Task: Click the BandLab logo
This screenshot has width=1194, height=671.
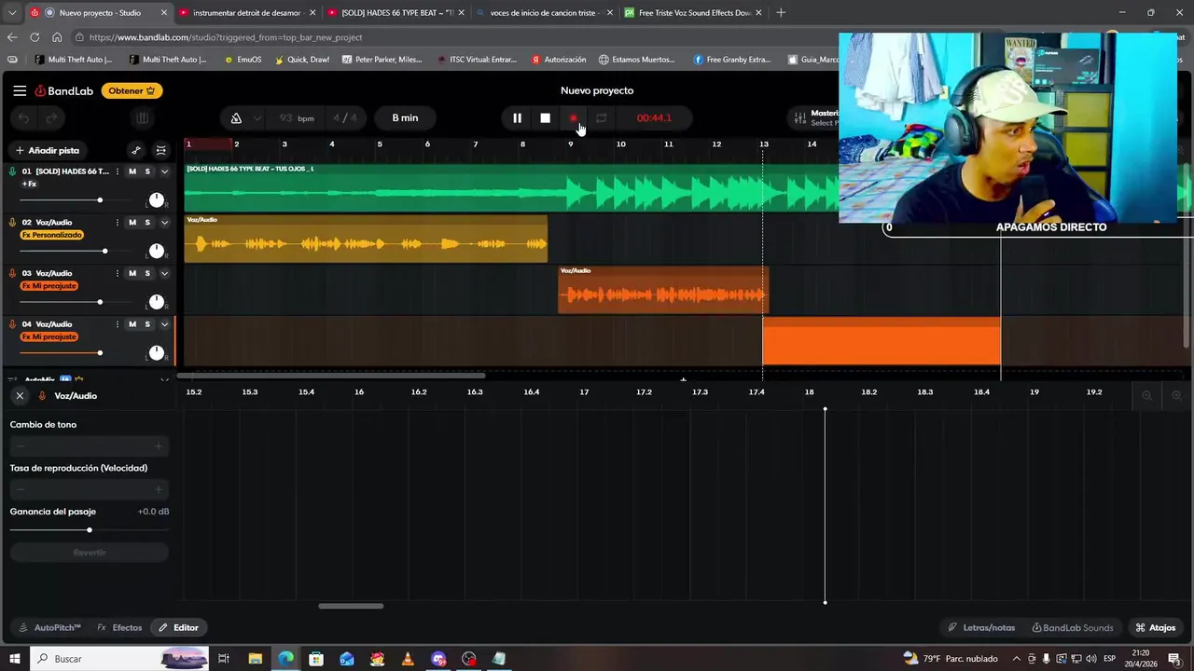Action: click(64, 90)
